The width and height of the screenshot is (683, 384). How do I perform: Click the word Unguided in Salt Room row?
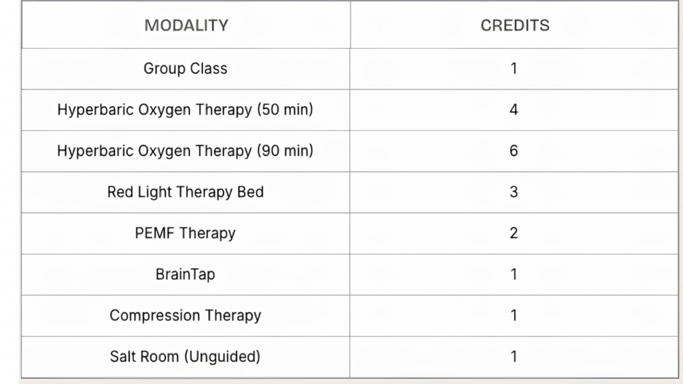222,357
